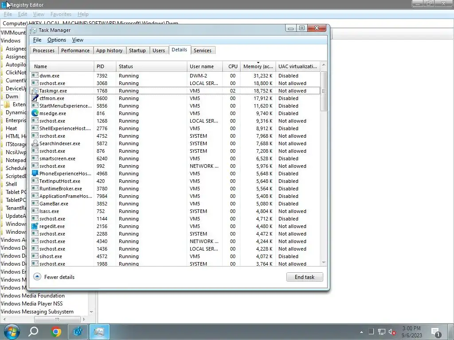Show hidden tray icons arrow

click(x=361, y=332)
